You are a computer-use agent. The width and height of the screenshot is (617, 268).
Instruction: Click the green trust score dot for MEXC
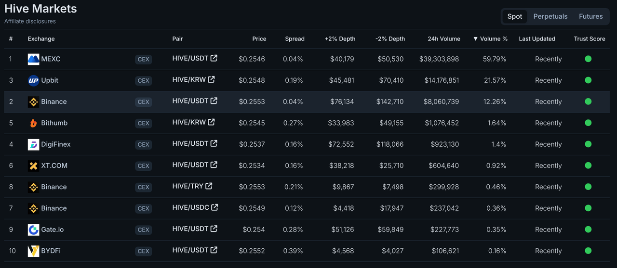tap(588, 59)
